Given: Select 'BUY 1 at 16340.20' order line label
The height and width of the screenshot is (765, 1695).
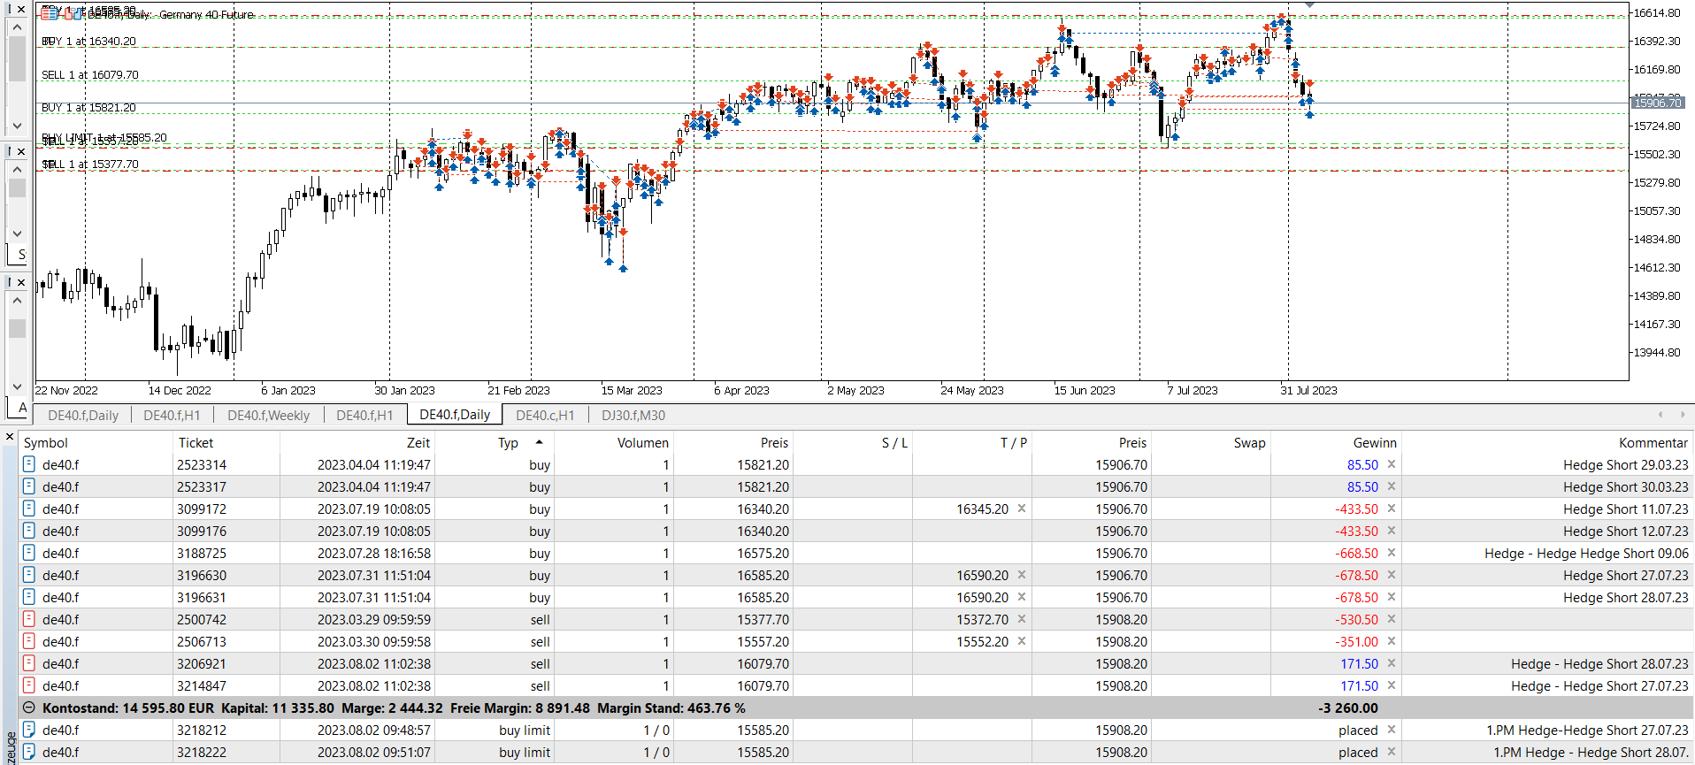Looking at the screenshot, I should click(x=89, y=42).
